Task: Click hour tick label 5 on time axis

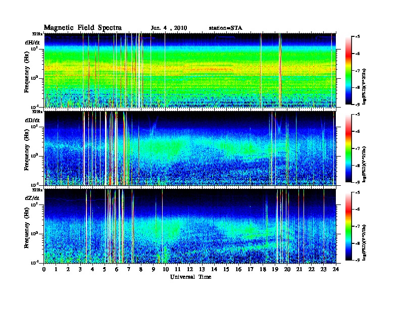Action: [x=105, y=269]
